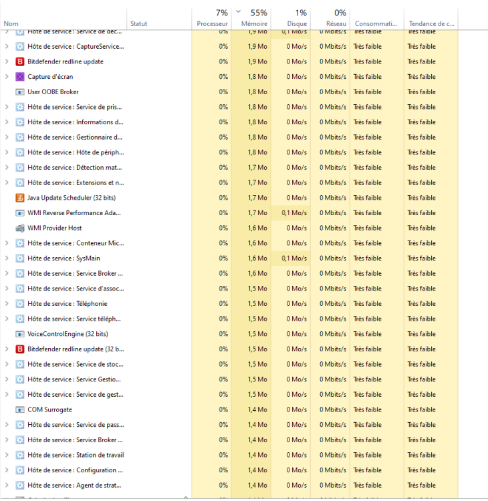The height and width of the screenshot is (501, 488).
Task: Select the WMI Provider Host process name
Action: [x=55, y=228]
